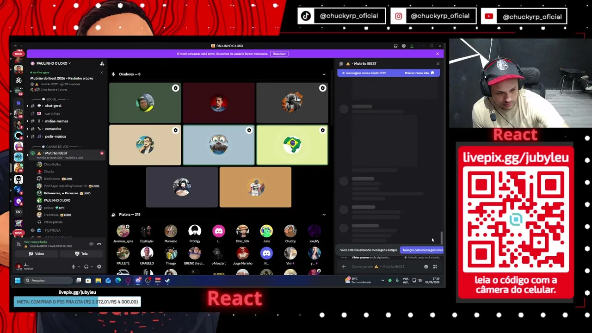
Task: Dismiss the streamer mode banner
Action: tap(438, 54)
